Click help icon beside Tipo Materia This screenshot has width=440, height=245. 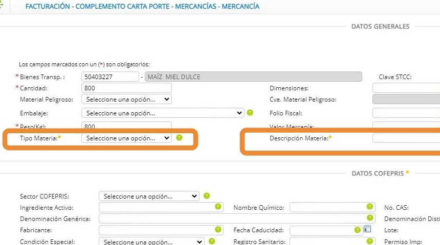[x=179, y=138]
